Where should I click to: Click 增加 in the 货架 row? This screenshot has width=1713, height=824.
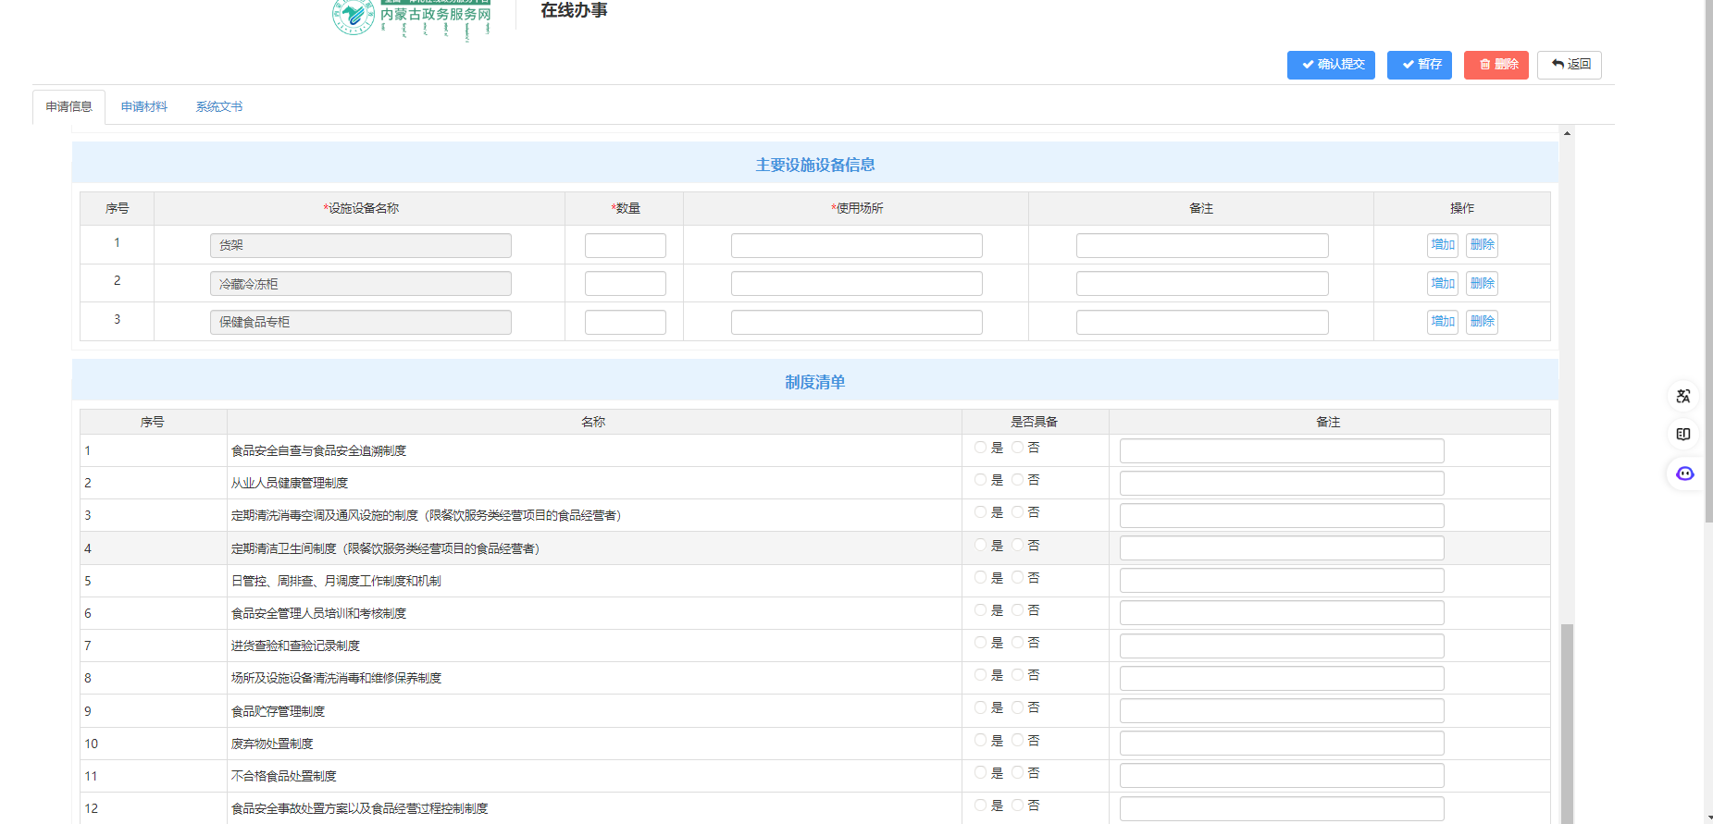click(x=1442, y=245)
